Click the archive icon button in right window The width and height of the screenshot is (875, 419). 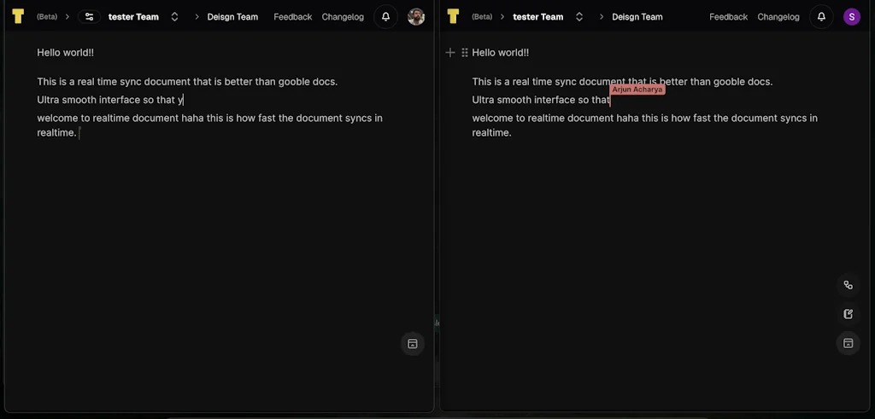(849, 343)
